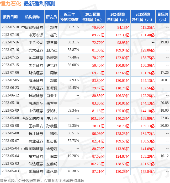Click profit value 137.39亿

coord(123,35)
